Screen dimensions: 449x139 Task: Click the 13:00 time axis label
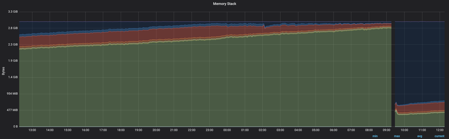click(32, 130)
